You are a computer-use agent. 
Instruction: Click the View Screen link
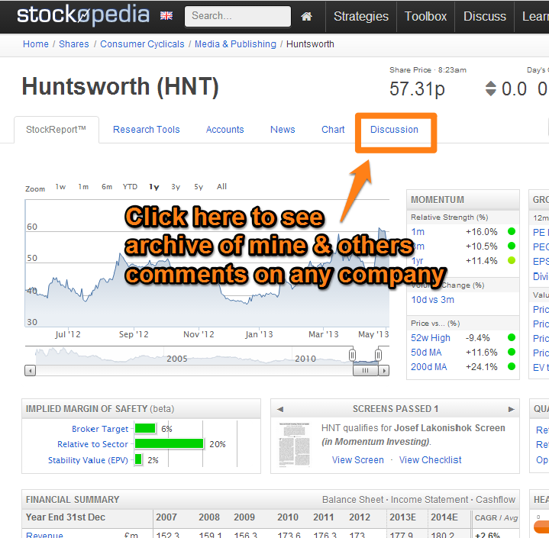pos(358,460)
